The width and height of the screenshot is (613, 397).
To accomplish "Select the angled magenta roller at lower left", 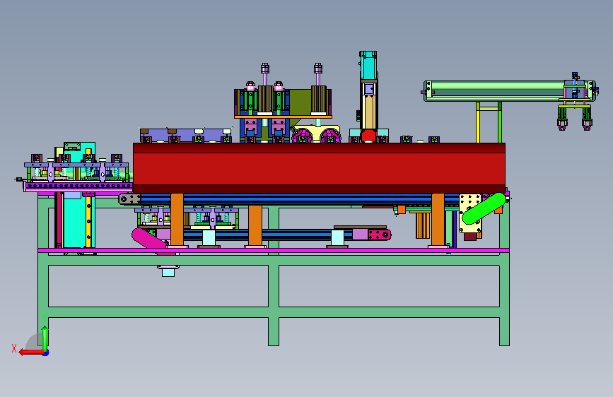I will click(x=151, y=240).
